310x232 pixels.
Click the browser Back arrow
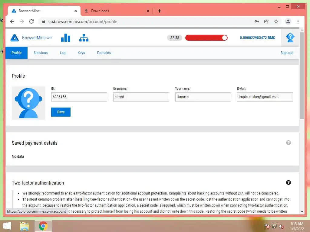(x=12, y=21)
